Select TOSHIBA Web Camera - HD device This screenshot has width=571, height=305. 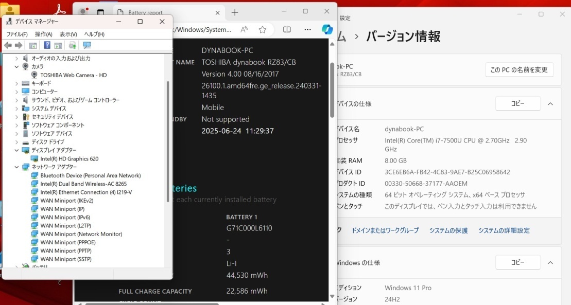(73, 75)
